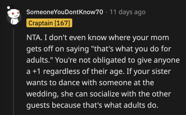Click the quoted phrase "that's what you do for

pos(114,48)
